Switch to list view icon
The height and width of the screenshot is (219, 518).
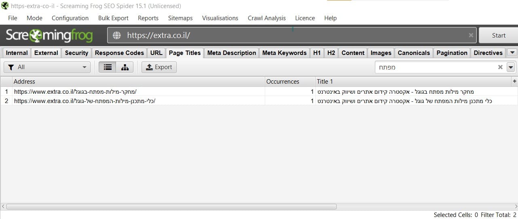coord(108,67)
